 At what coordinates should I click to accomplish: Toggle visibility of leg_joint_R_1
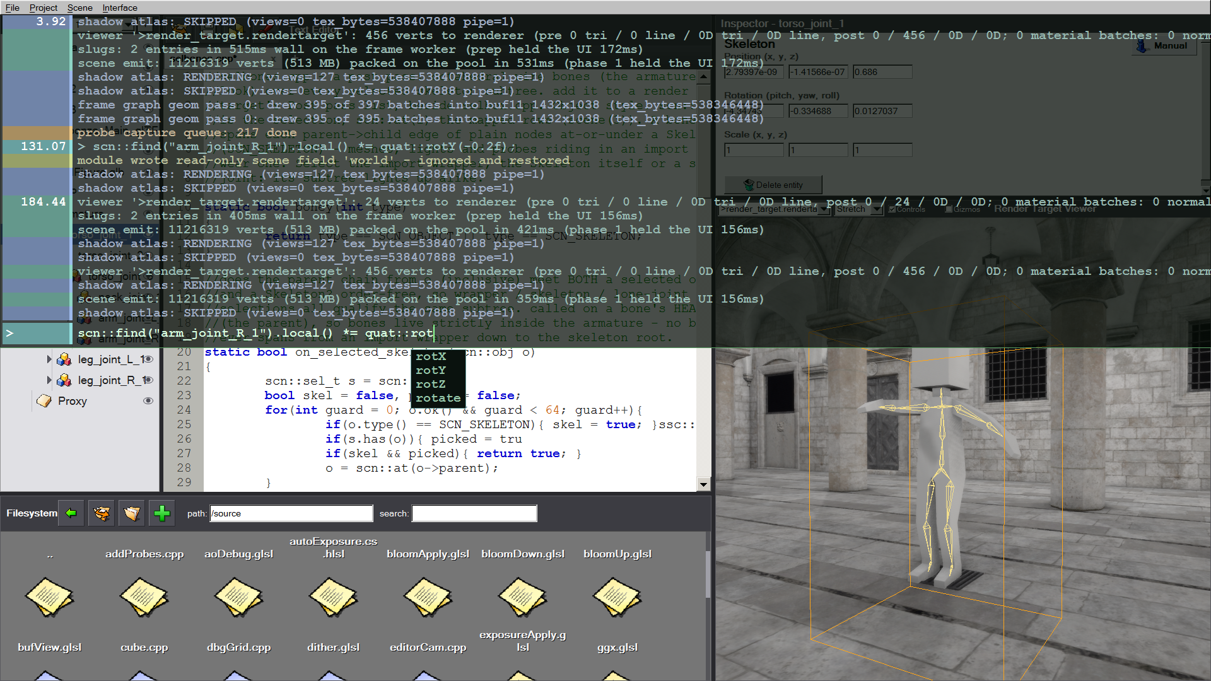pos(149,380)
